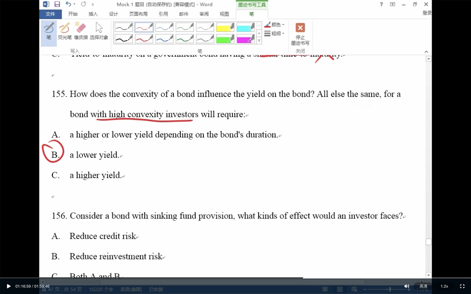Switch to the 页面布局 Page Layout tab
471x294 pixels.
pyautogui.click(x=138, y=14)
